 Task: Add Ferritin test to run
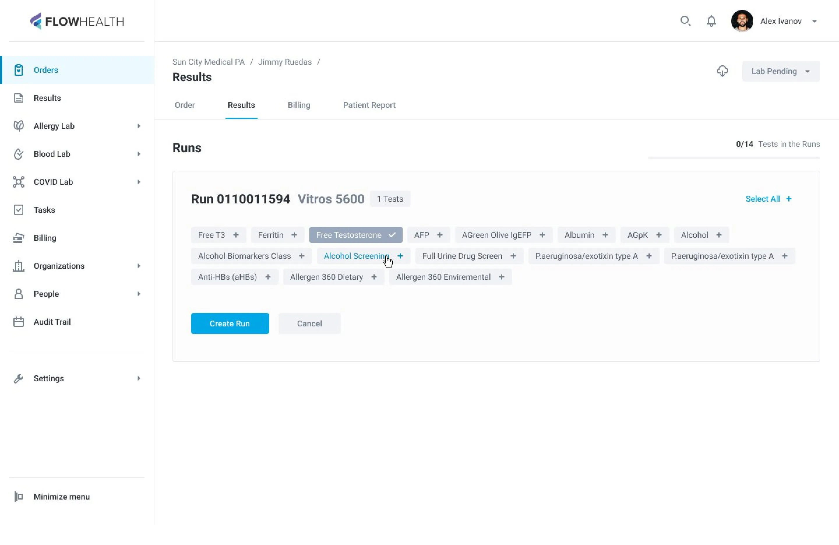pos(277,235)
